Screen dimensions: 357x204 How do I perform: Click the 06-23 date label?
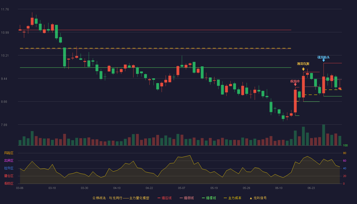point(311,188)
